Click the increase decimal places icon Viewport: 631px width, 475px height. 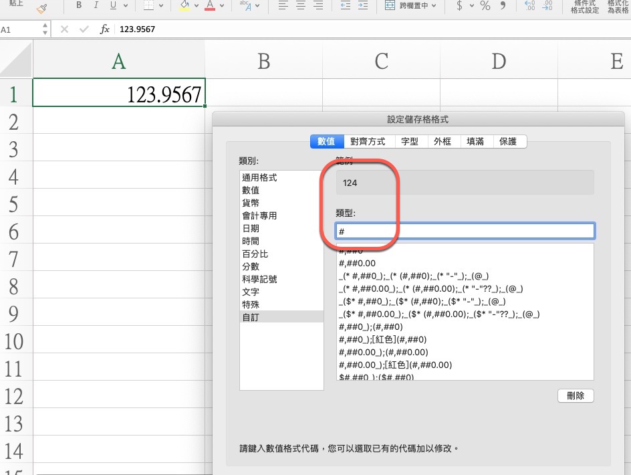(529, 6)
